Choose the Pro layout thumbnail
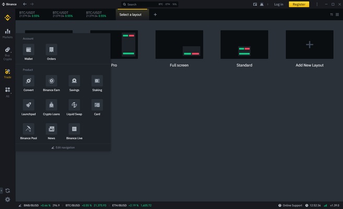Image resolution: width=343 pixels, height=209 pixels. tap(114, 44)
